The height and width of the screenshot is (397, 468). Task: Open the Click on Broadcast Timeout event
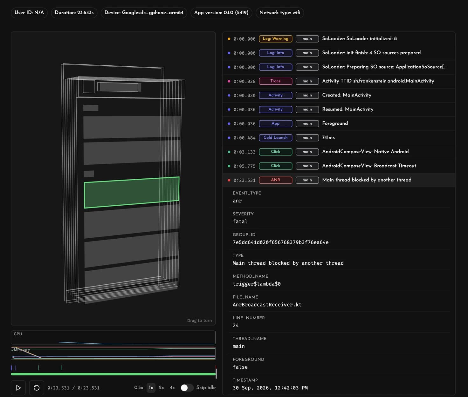(339, 166)
